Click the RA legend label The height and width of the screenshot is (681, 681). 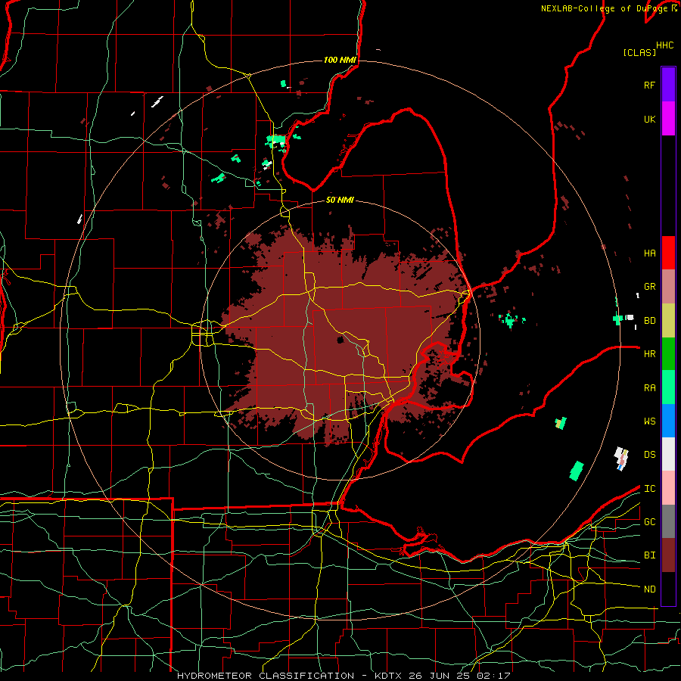(650, 388)
